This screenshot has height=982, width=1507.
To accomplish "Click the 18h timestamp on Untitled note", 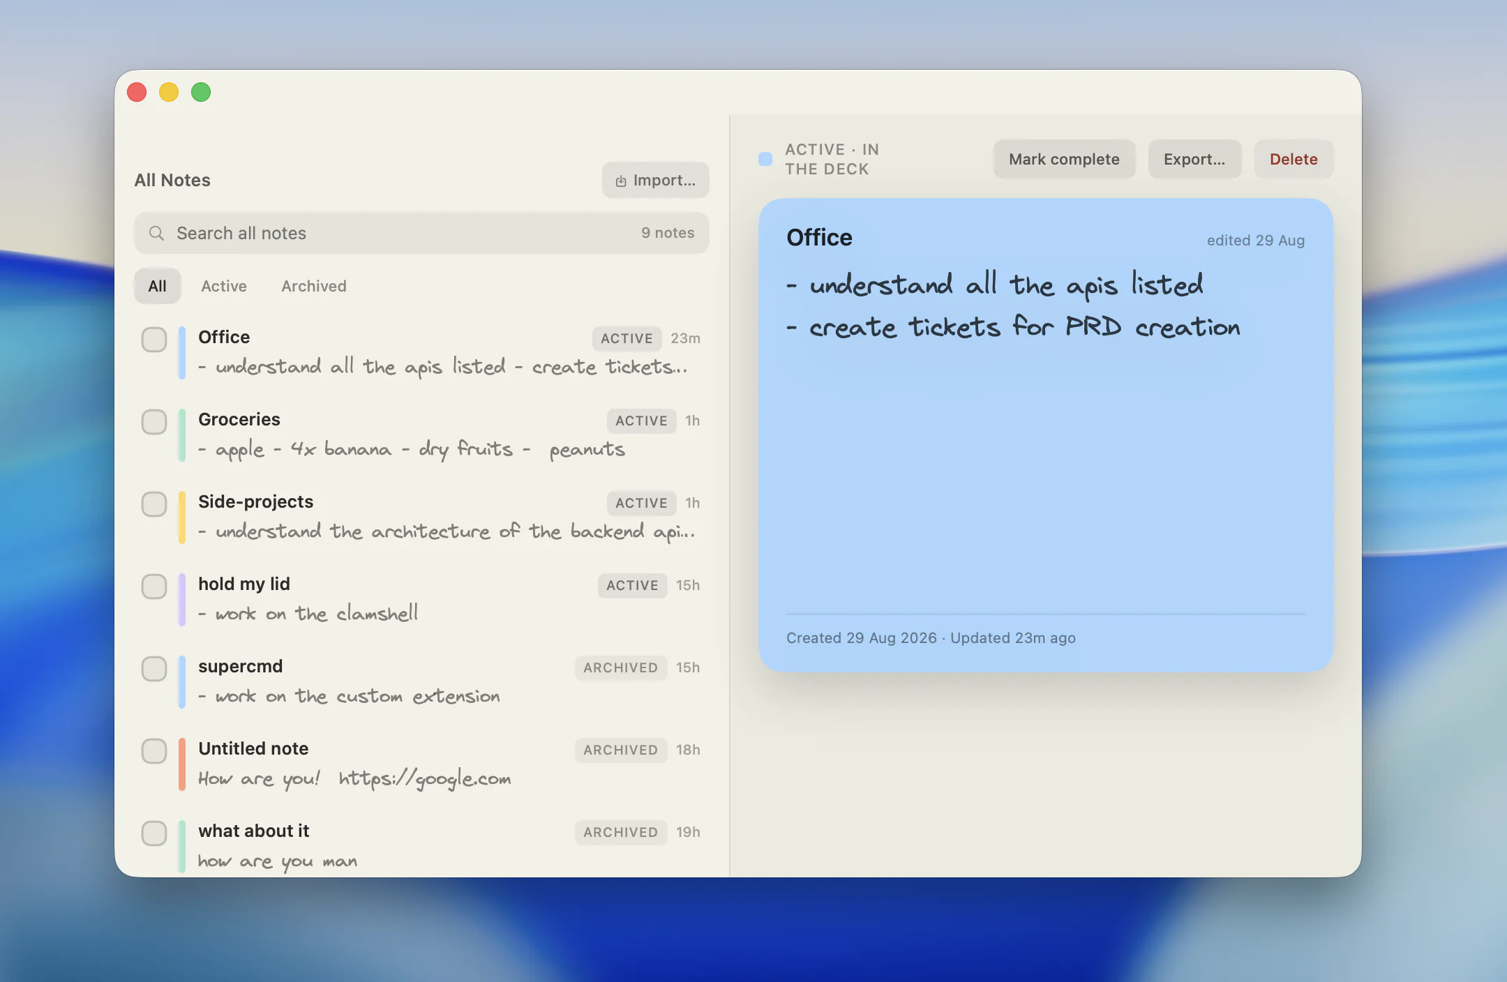I will tap(688, 750).
